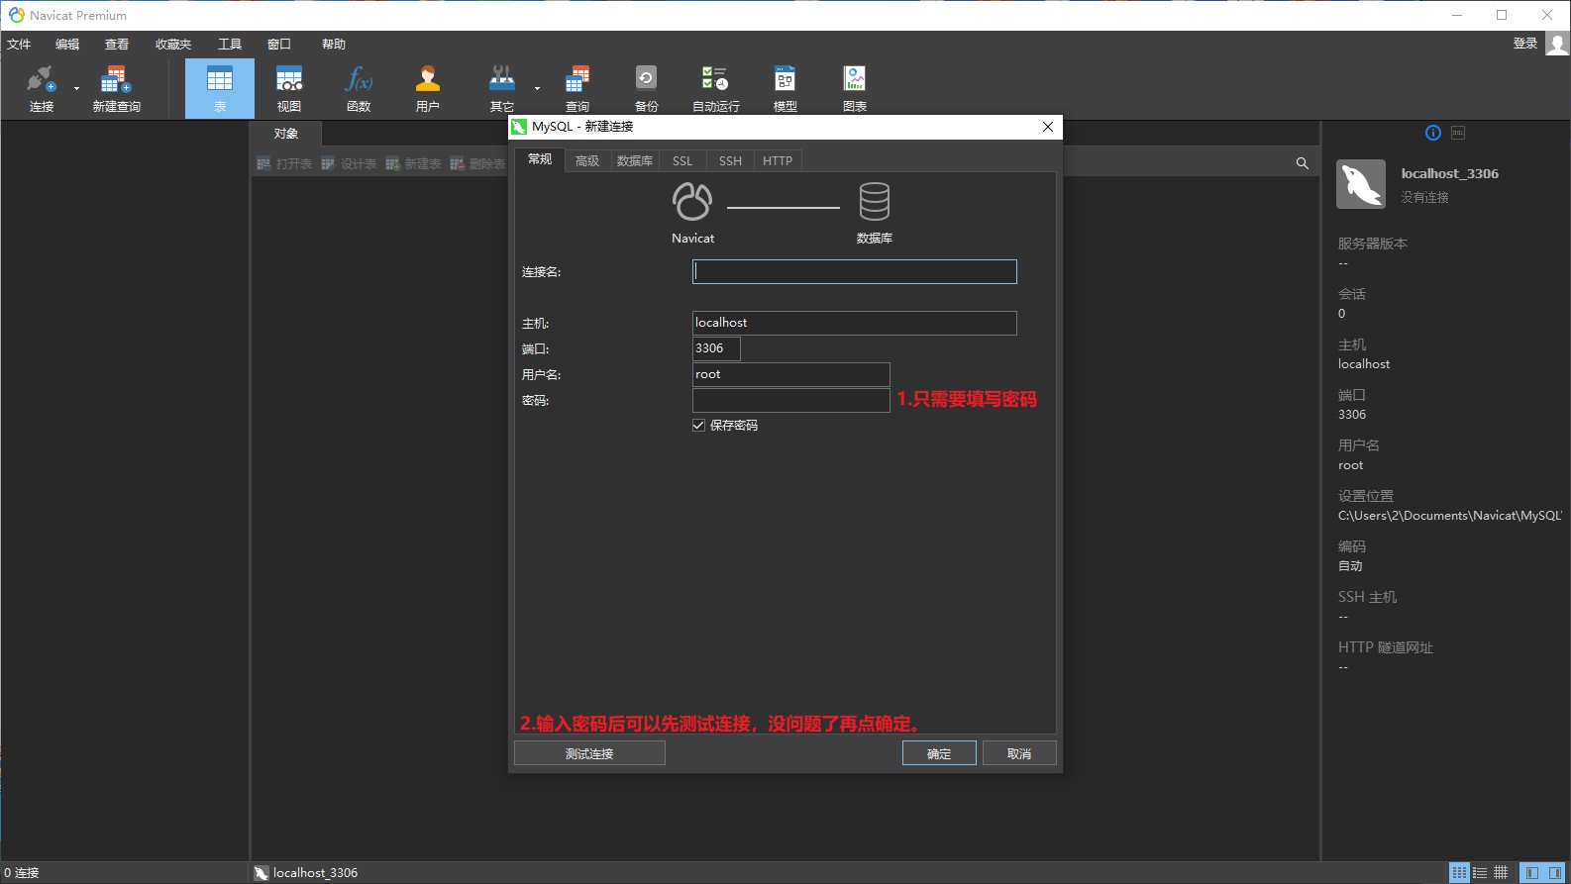The image size is (1571, 884).
Task: Click the 删除表 (Delete Table) button
Action: coord(477,163)
